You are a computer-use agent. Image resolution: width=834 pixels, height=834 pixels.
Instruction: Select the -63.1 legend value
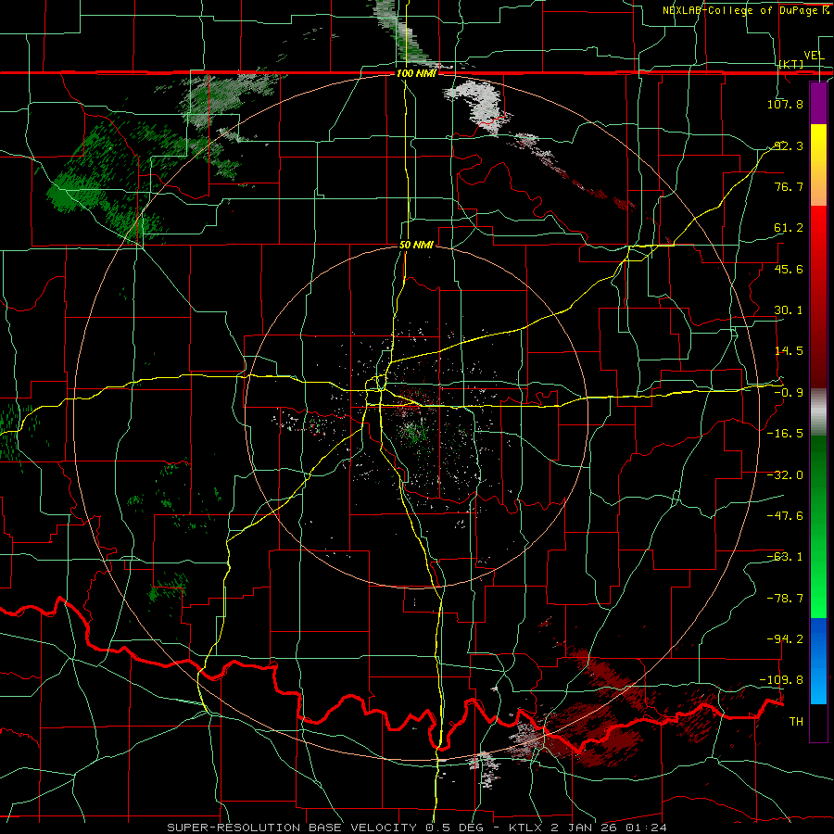click(785, 557)
